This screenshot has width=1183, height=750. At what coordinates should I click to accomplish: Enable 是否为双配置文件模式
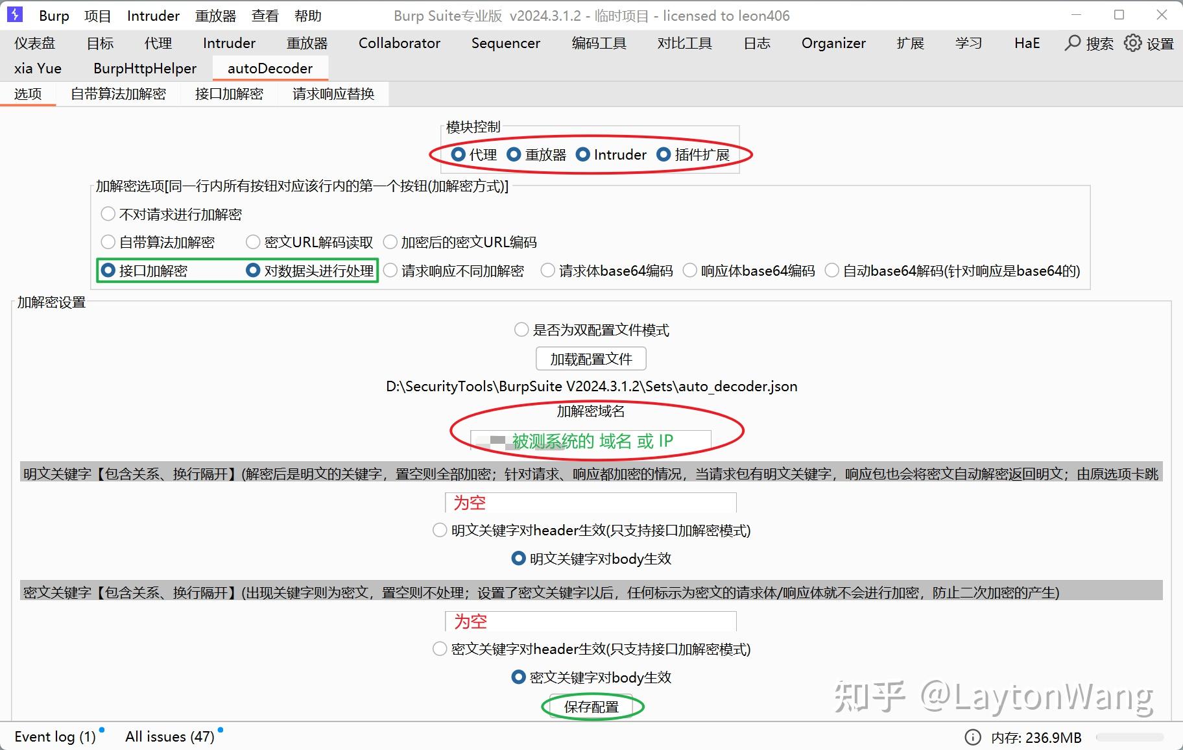pyautogui.click(x=521, y=330)
